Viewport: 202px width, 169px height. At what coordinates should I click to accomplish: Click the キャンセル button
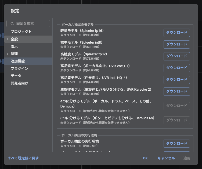[166, 158]
